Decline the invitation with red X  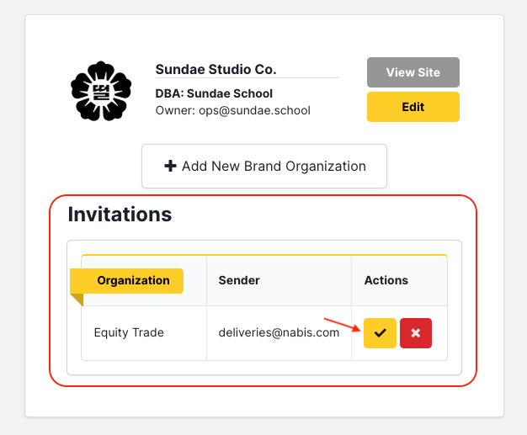(x=416, y=333)
